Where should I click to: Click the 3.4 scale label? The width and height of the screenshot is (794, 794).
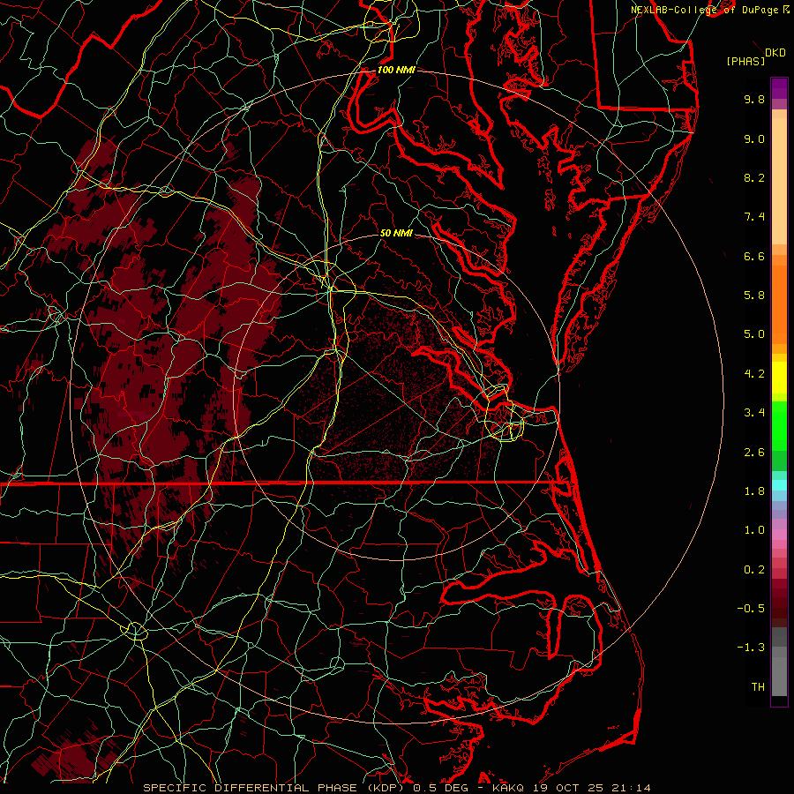point(754,413)
